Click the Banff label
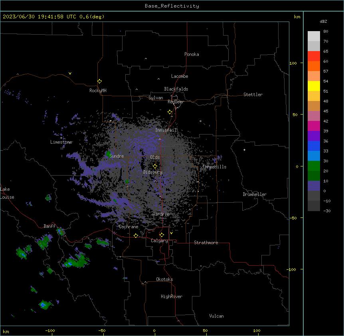The image size is (344, 336). click(49, 226)
